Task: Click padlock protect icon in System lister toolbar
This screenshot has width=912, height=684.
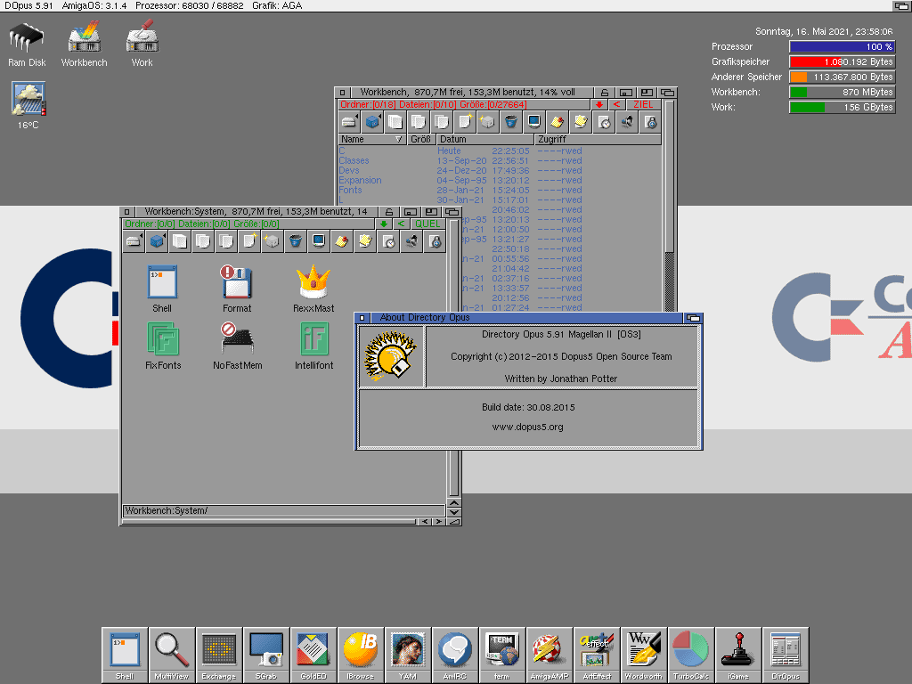Action: [435, 240]
